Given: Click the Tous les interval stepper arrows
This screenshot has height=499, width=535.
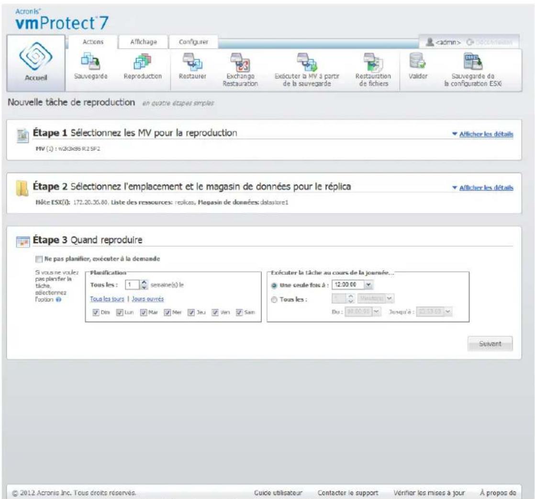Looking at the screenshot, I should tap(351, 298).
